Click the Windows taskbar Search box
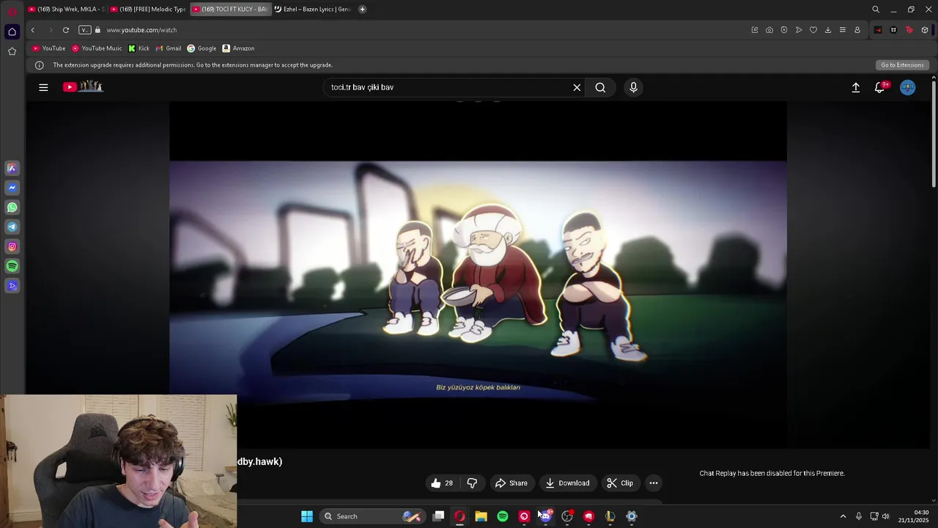Screen dimensions: 938x528 pyautogui.click(x=373, y=516)
